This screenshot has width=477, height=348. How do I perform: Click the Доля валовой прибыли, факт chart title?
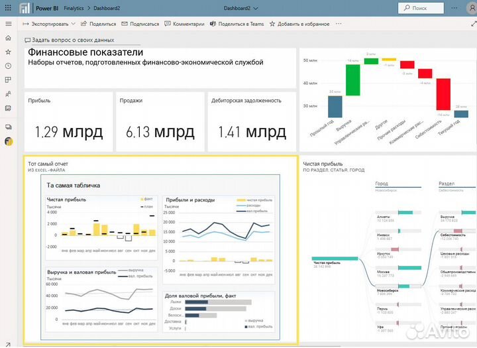200,296
